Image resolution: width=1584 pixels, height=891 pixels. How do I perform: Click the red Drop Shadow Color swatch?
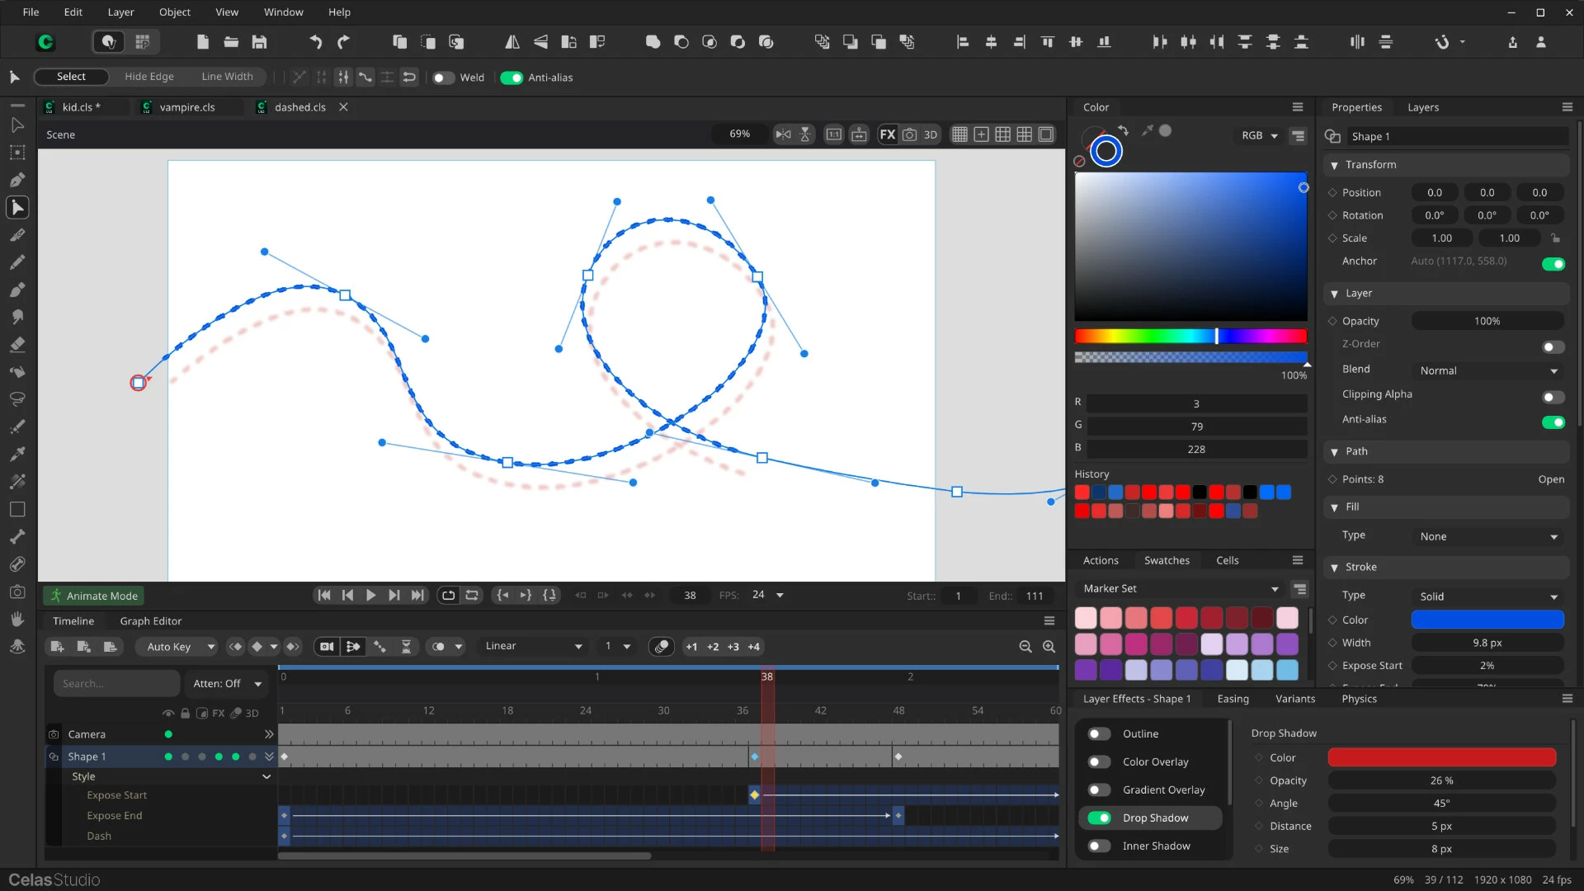coord(1442,757)
